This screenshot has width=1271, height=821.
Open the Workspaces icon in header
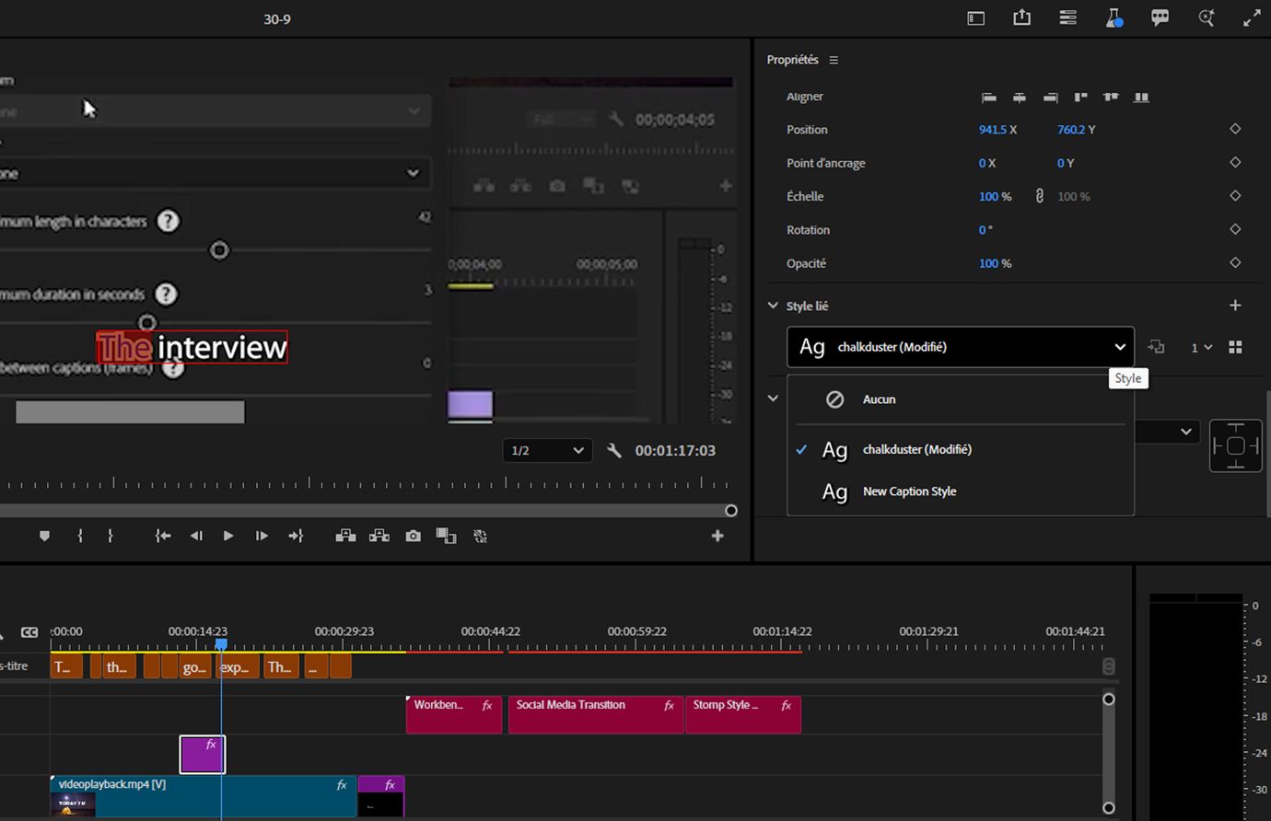click(x=975, y=17)
